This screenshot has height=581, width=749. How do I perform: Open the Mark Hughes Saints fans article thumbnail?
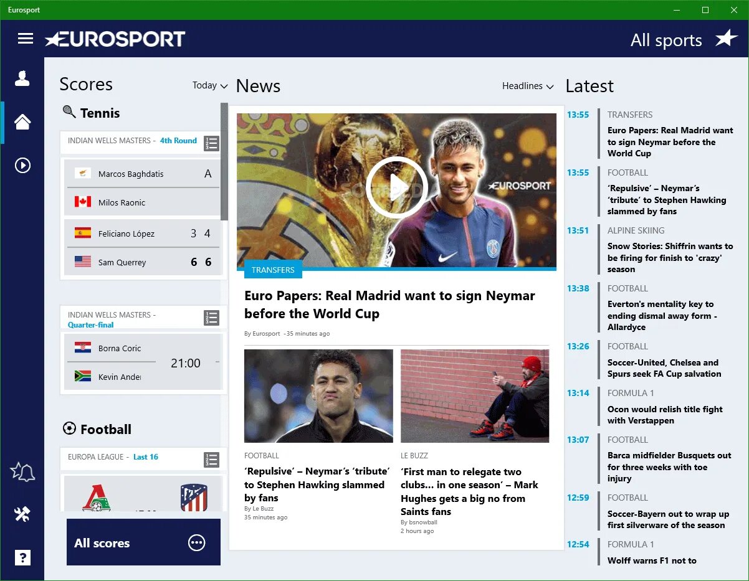475,395
